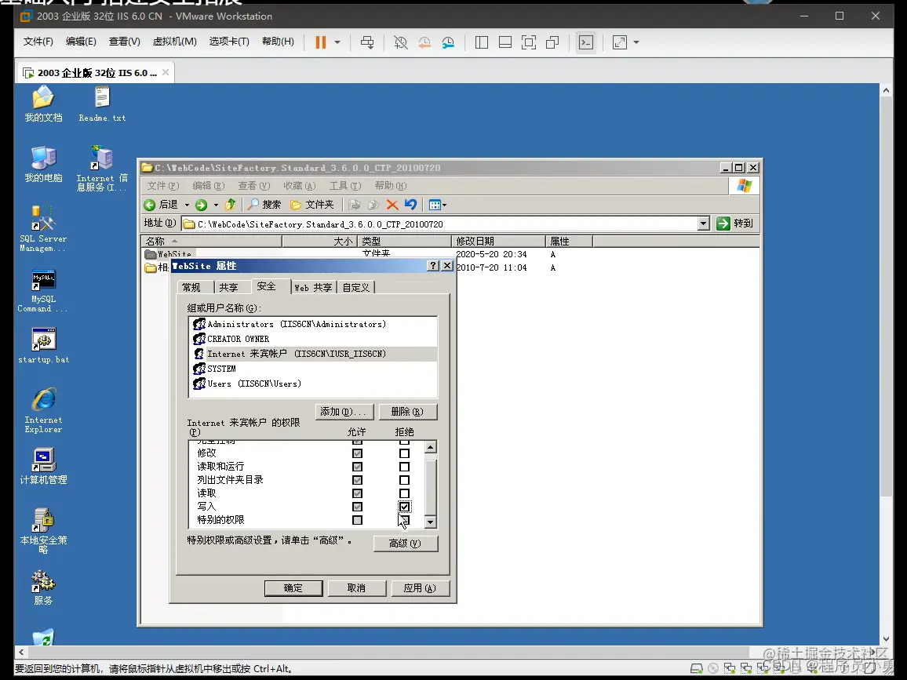Select 计算机管理 desktop shortcut
Image resolution: width=907 pixels, height=680 pixels.
tap(43, 466)
